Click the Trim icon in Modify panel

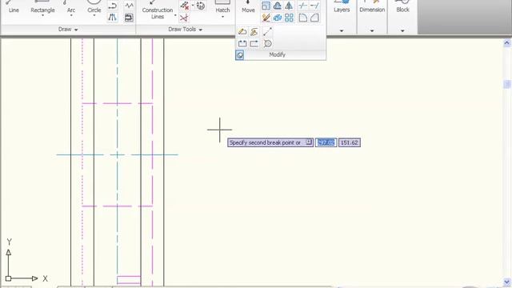(303, 6)
